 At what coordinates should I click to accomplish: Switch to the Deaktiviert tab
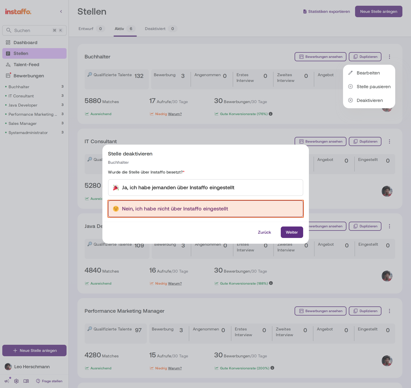(161, 29)
